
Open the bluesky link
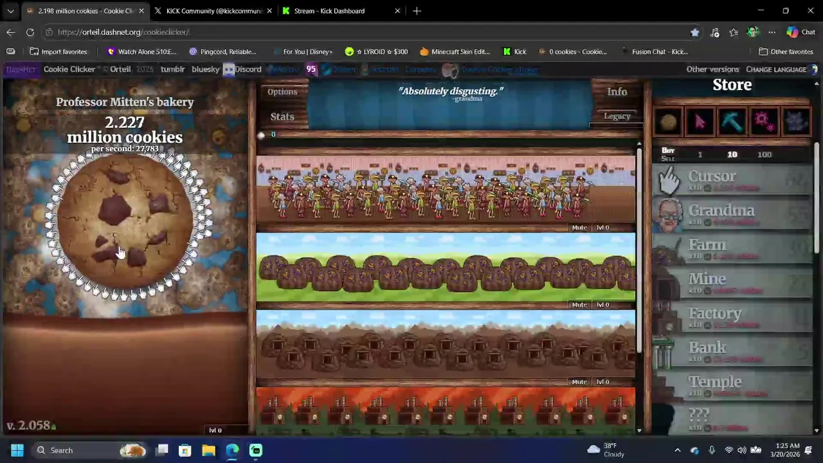coord(205,69)
